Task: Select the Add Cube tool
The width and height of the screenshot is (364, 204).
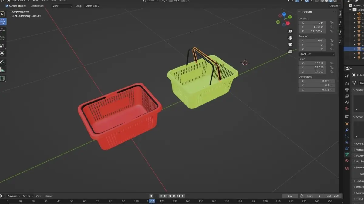Action: coord(2,79)
